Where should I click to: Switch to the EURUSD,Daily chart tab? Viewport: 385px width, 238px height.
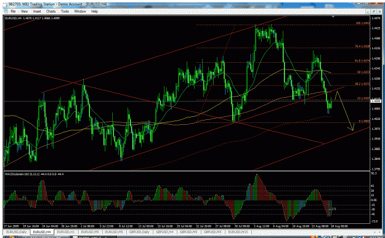(17, 232)
